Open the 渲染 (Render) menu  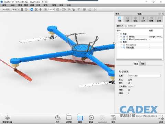46,5
